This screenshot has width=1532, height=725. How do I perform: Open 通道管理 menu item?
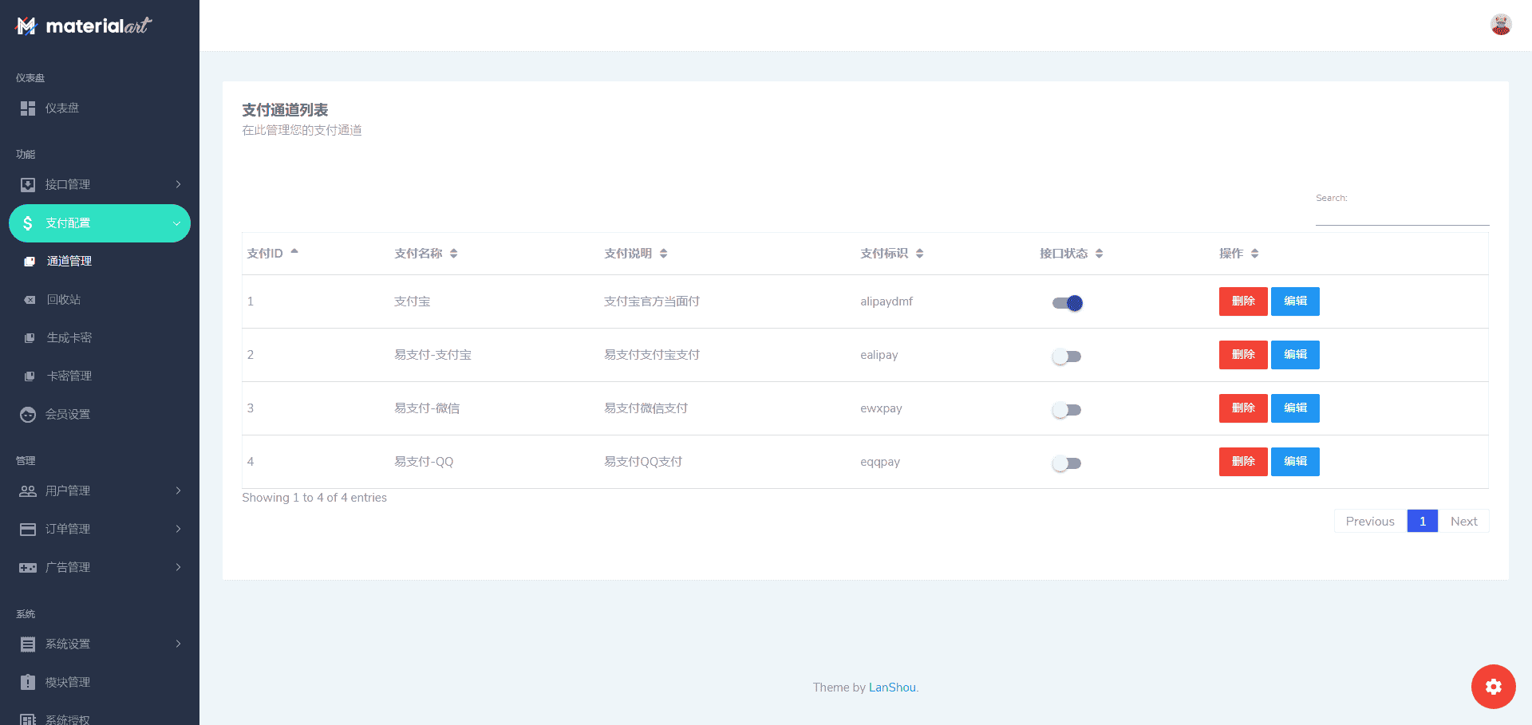pyautogui.click(x=69, y=262)
